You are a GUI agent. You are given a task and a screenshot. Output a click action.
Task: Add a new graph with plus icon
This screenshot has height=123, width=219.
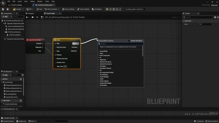tap(21, 79)
